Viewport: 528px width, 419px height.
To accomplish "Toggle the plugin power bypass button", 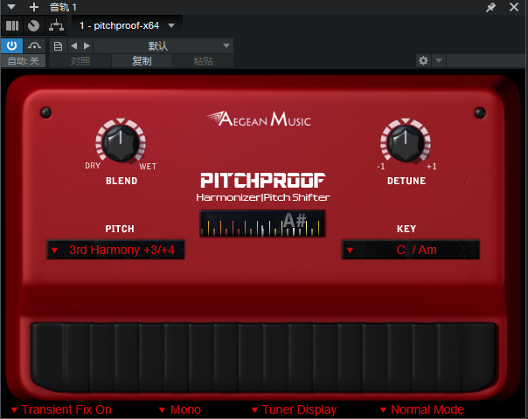I will pos(13,45).
